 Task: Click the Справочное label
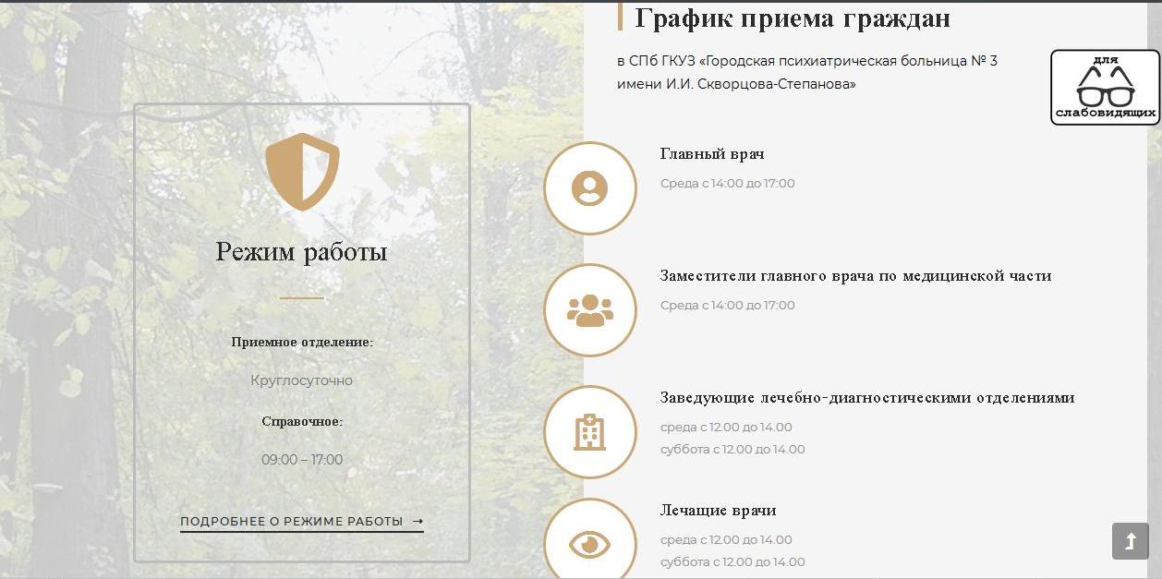(x=302, y=421)
